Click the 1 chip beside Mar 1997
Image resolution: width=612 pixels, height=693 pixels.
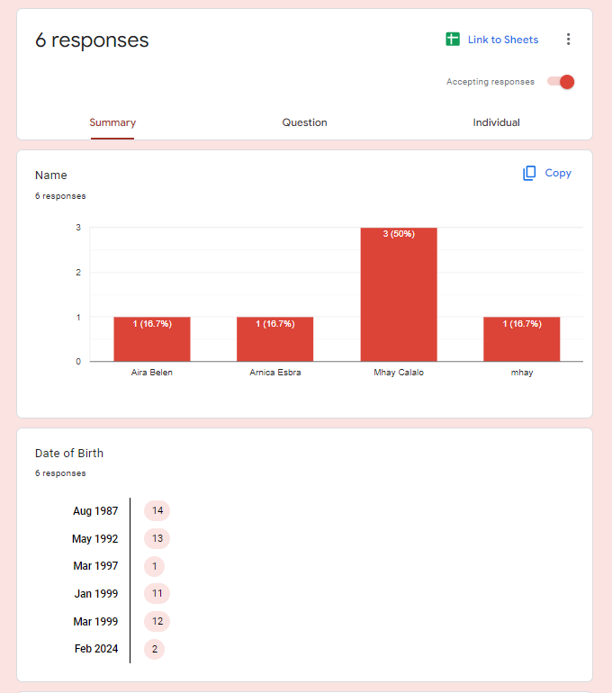pyautogui.click(x=155, y=566)
